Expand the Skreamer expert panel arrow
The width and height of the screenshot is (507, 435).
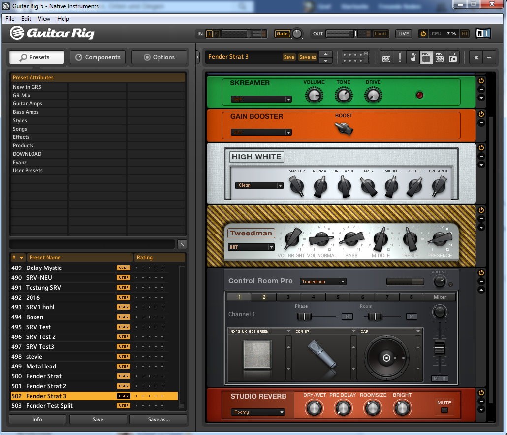point(481,98)
